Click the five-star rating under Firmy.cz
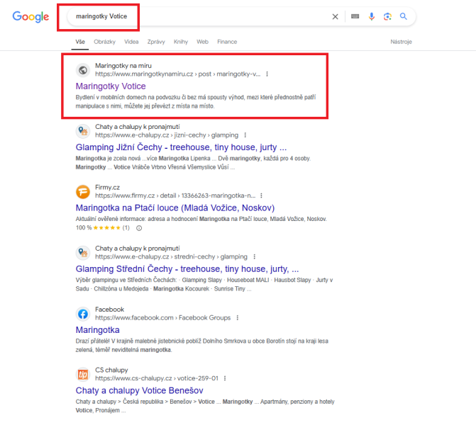The width and height of the screenshot is (476, 425). click(x=106, y=228)
